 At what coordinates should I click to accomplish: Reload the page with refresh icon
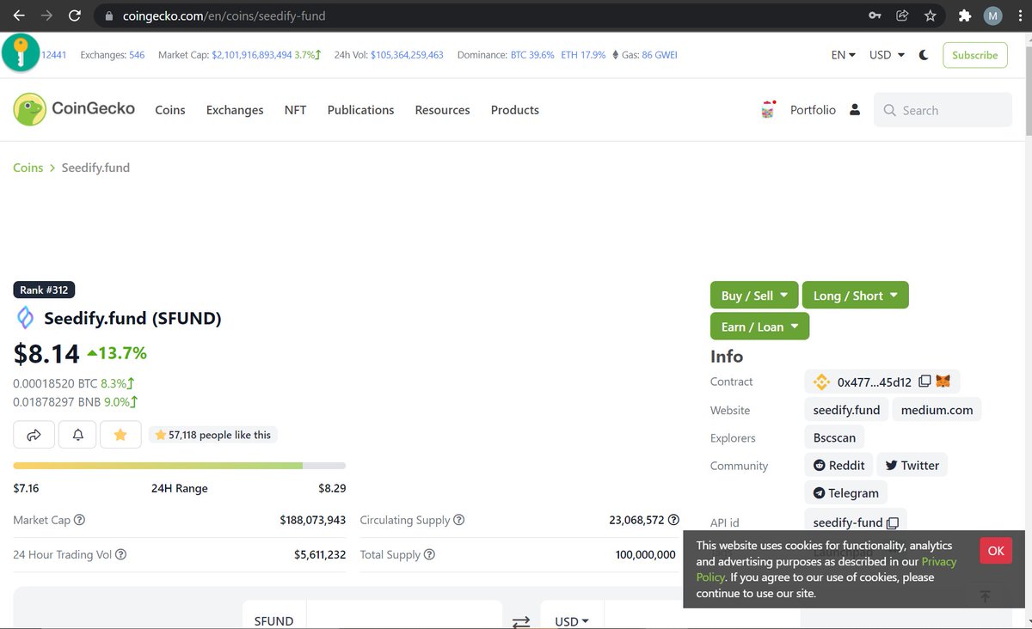pyautogui.click(x=76, y=15)
